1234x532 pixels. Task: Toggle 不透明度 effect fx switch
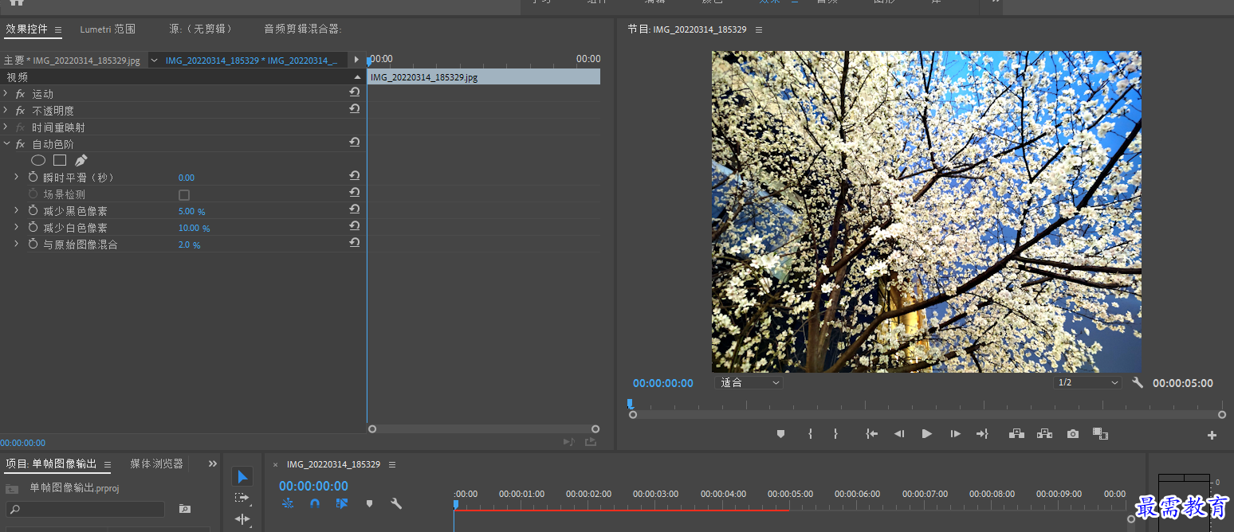pos(21,111)
